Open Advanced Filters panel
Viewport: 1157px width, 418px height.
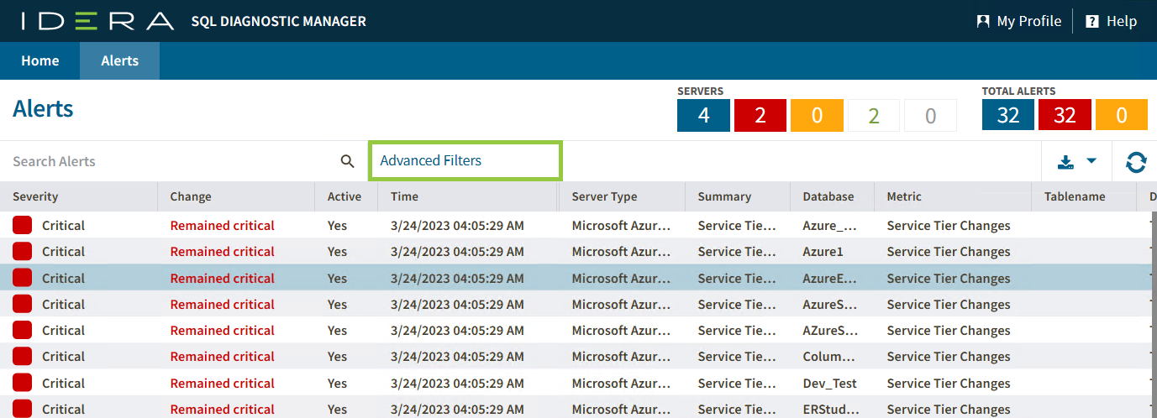click(x=431, y=160)
